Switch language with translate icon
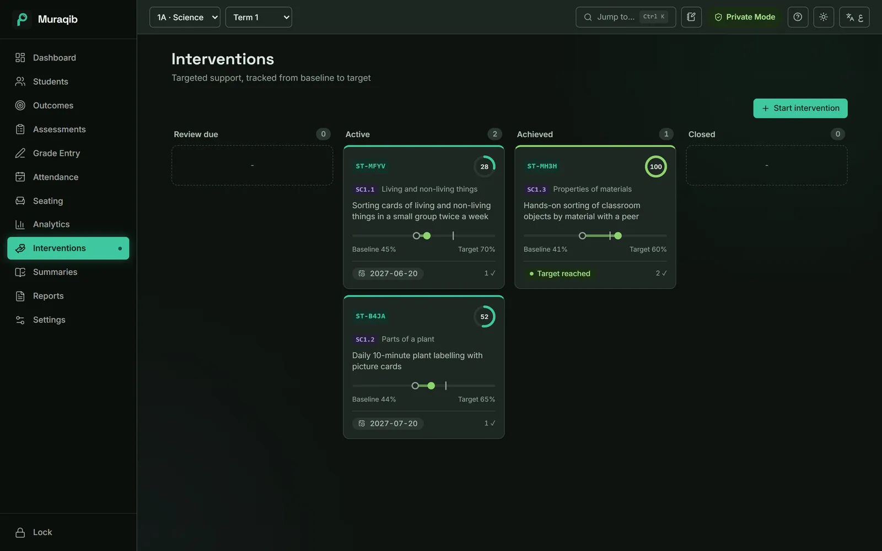The height and width of the screenshot is (551, 882). pos(854,17)
